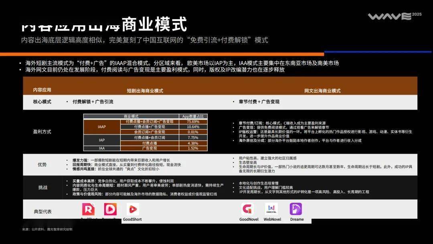Screen dimensions: 433x244
Task: Click the 75.69% percentage cell
Action: click(x=193, y=122)
